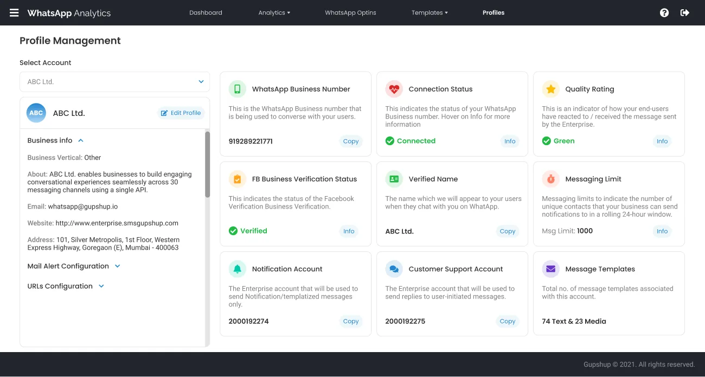Click the green Verified status text
The height and width of the screenshot is (377, 705).
pyautogui.click(x=254, y=231)
